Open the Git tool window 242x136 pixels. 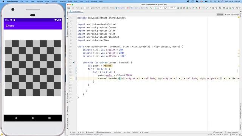81,132
